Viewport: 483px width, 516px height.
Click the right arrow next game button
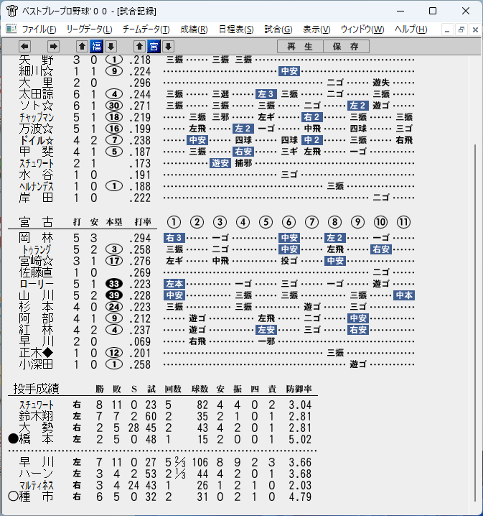(53, 47)
